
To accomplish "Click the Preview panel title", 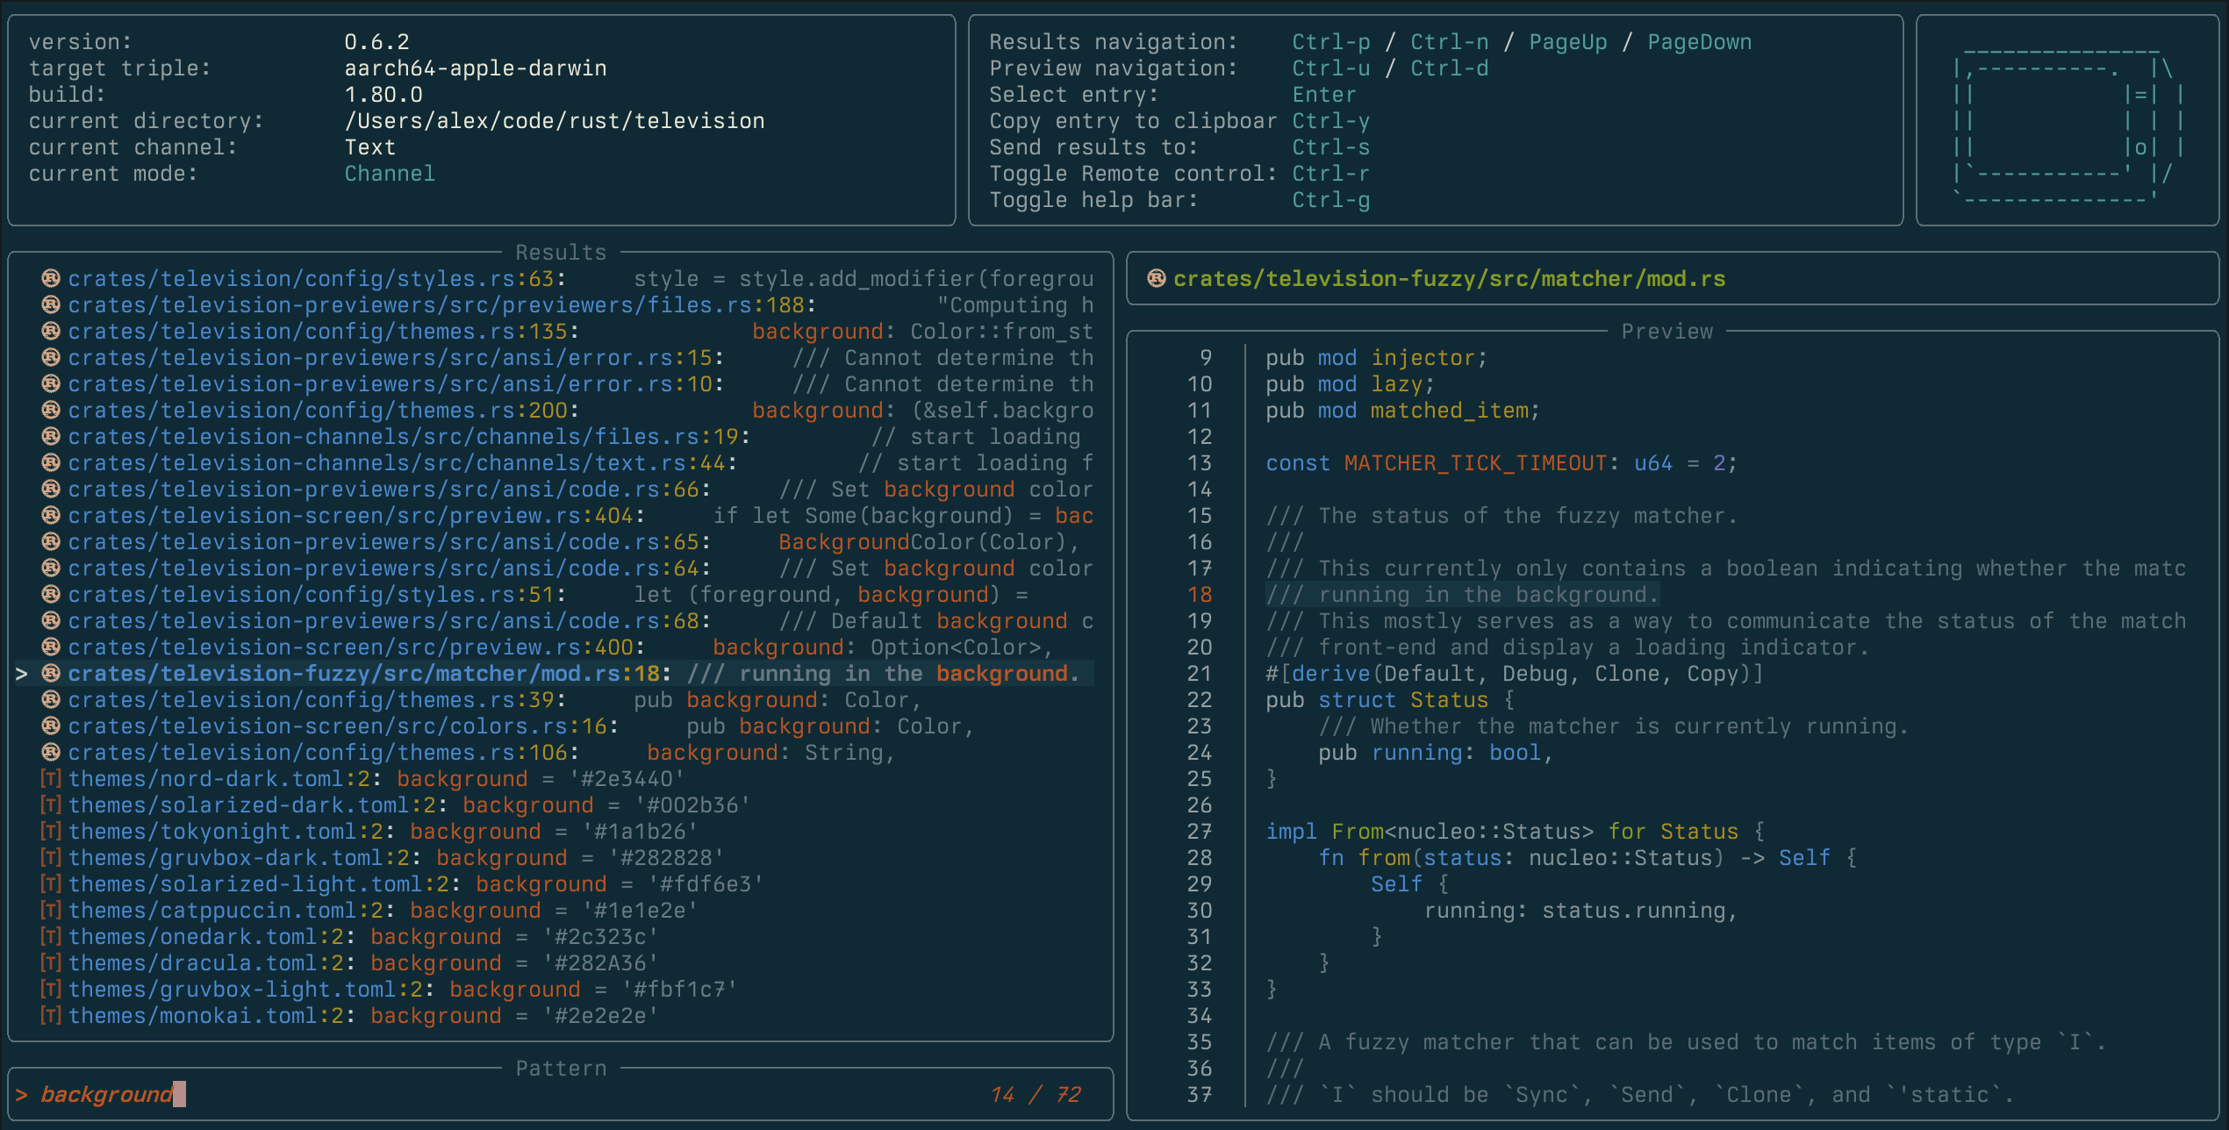I will (1666, 332).
